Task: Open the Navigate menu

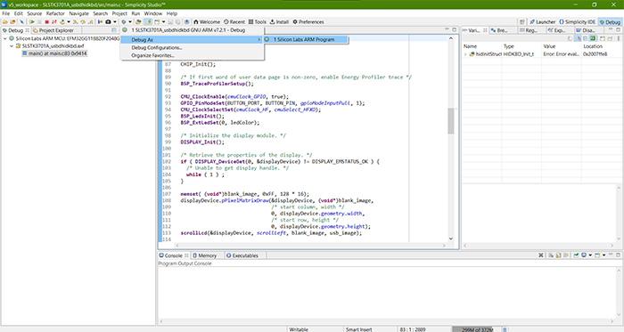Action: coord(78,13)
